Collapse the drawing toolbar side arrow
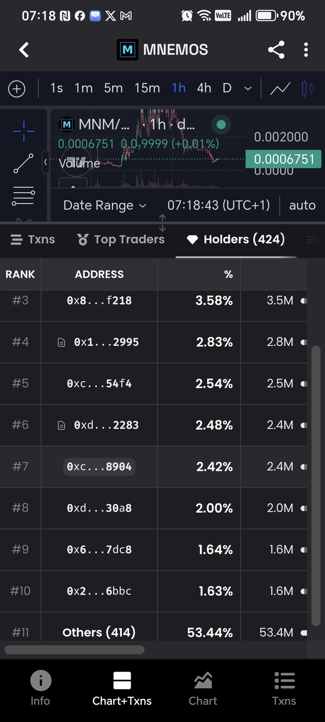The image size is (325, 722). coord(45,162)
